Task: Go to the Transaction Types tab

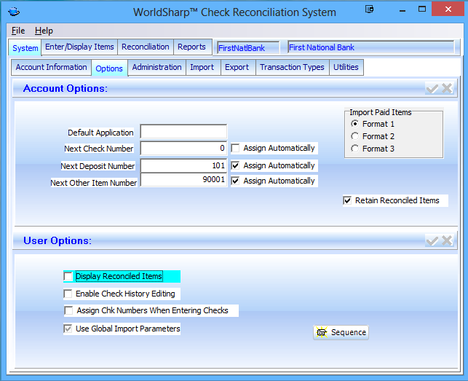Action: [292, 68]
